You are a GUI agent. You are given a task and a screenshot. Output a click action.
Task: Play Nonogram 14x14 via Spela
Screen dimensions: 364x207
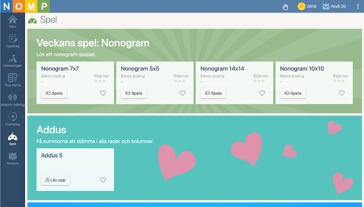click(x=213, y=93)
